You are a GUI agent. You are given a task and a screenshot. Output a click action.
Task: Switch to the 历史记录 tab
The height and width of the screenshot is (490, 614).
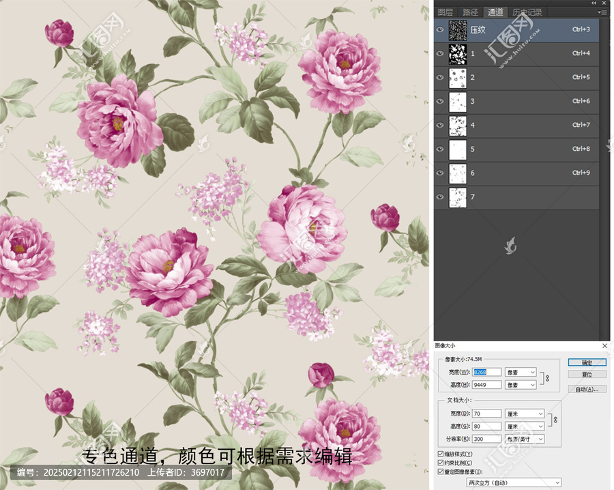[527, 12]
